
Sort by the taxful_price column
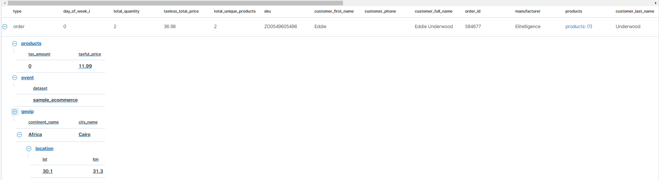coord(90,54)
